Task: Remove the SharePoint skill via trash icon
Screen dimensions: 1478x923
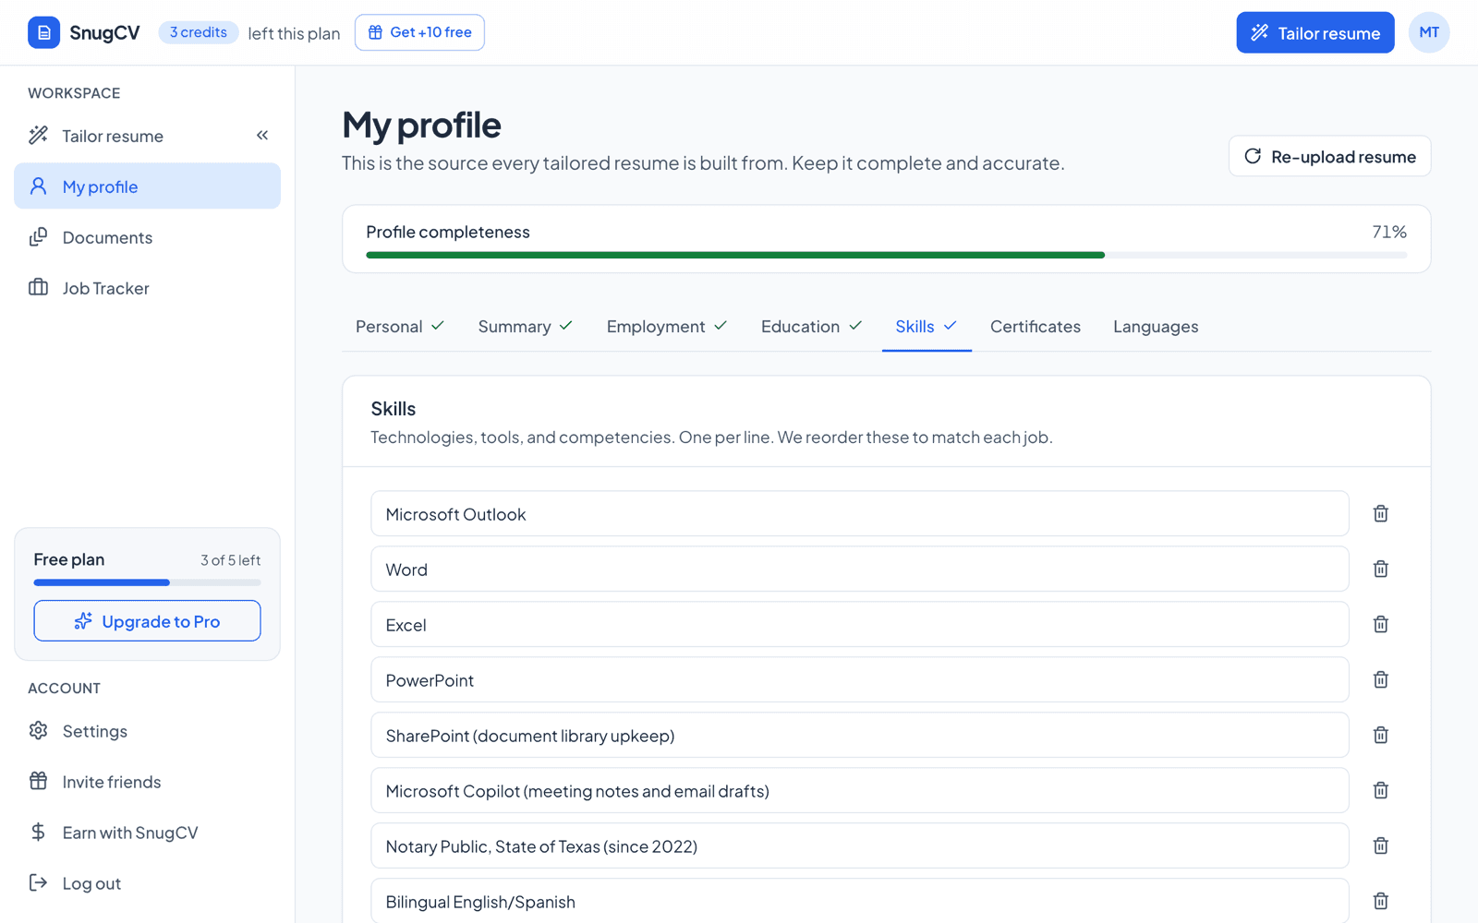Action: [x=1380, y=735]
